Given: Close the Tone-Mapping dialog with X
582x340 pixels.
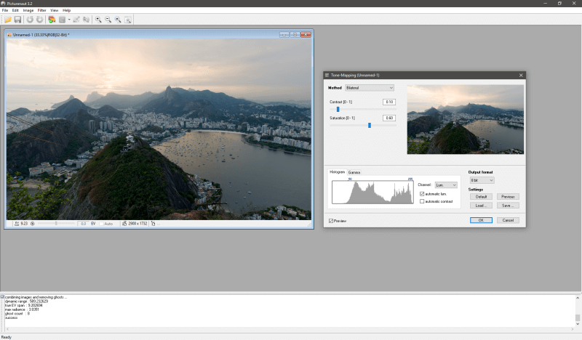Looking at the screenshot, I should point(521,76).
